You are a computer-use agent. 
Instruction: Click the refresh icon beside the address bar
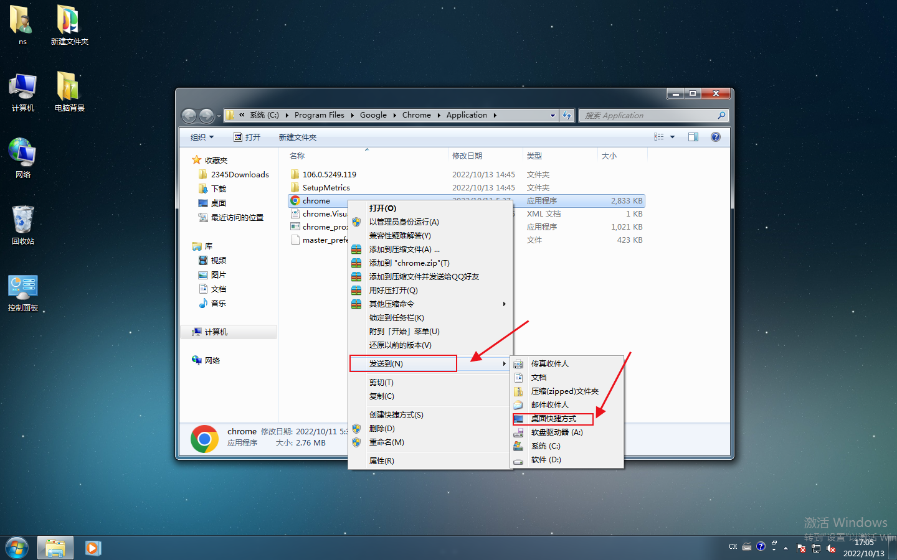click(x=567, y=115)
